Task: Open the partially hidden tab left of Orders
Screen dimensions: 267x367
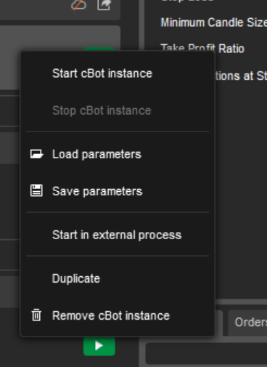Action: tap(218, 323)
